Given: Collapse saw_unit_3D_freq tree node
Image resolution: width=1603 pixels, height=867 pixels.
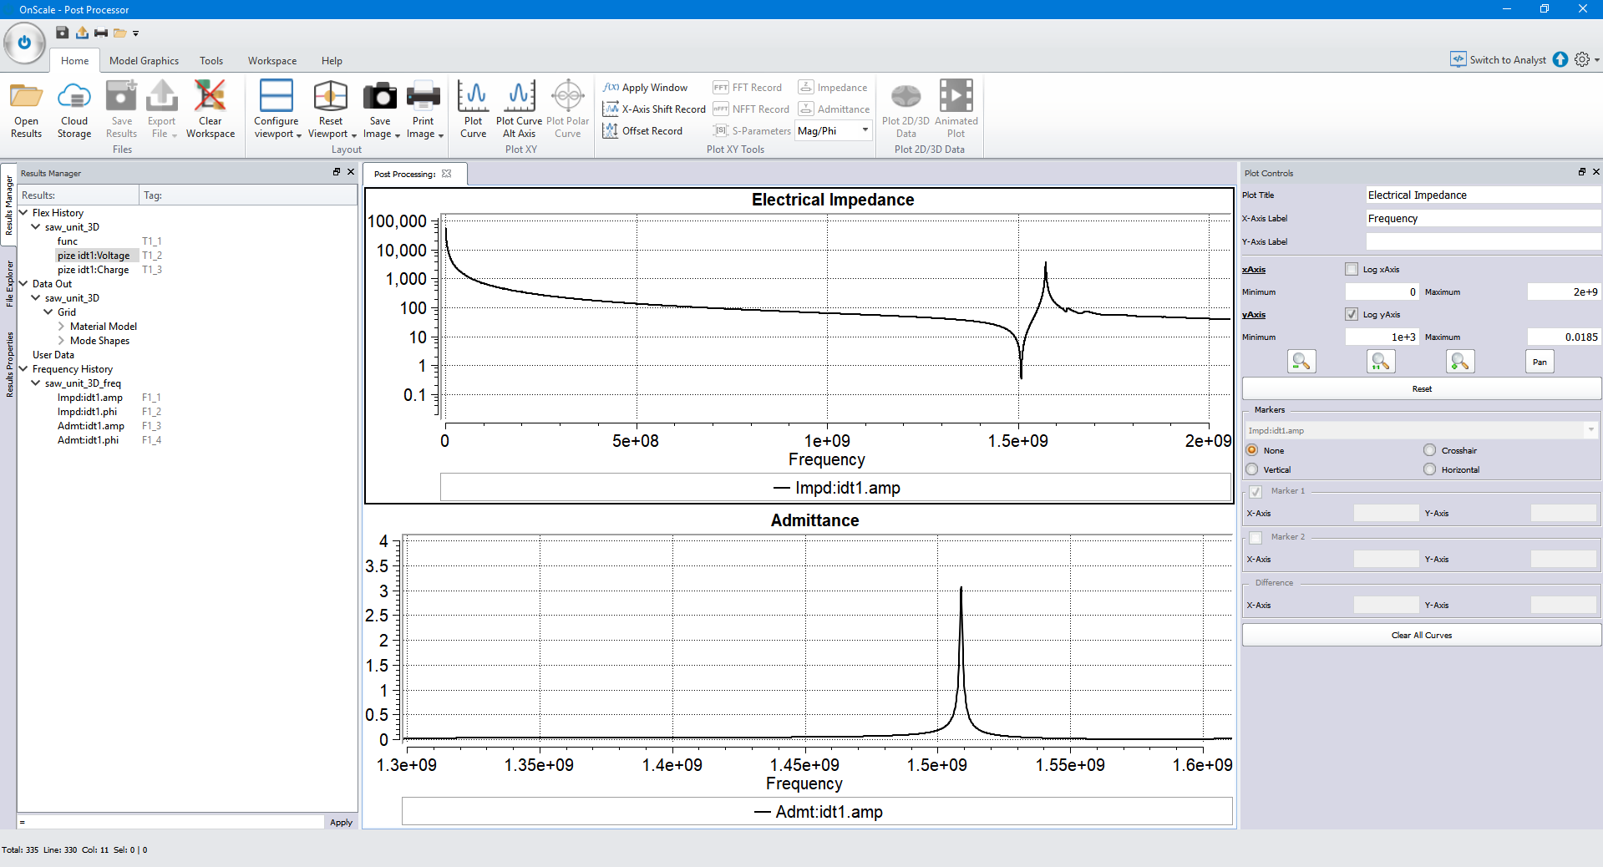Looking at the screenshot, I should pos(36,383).
